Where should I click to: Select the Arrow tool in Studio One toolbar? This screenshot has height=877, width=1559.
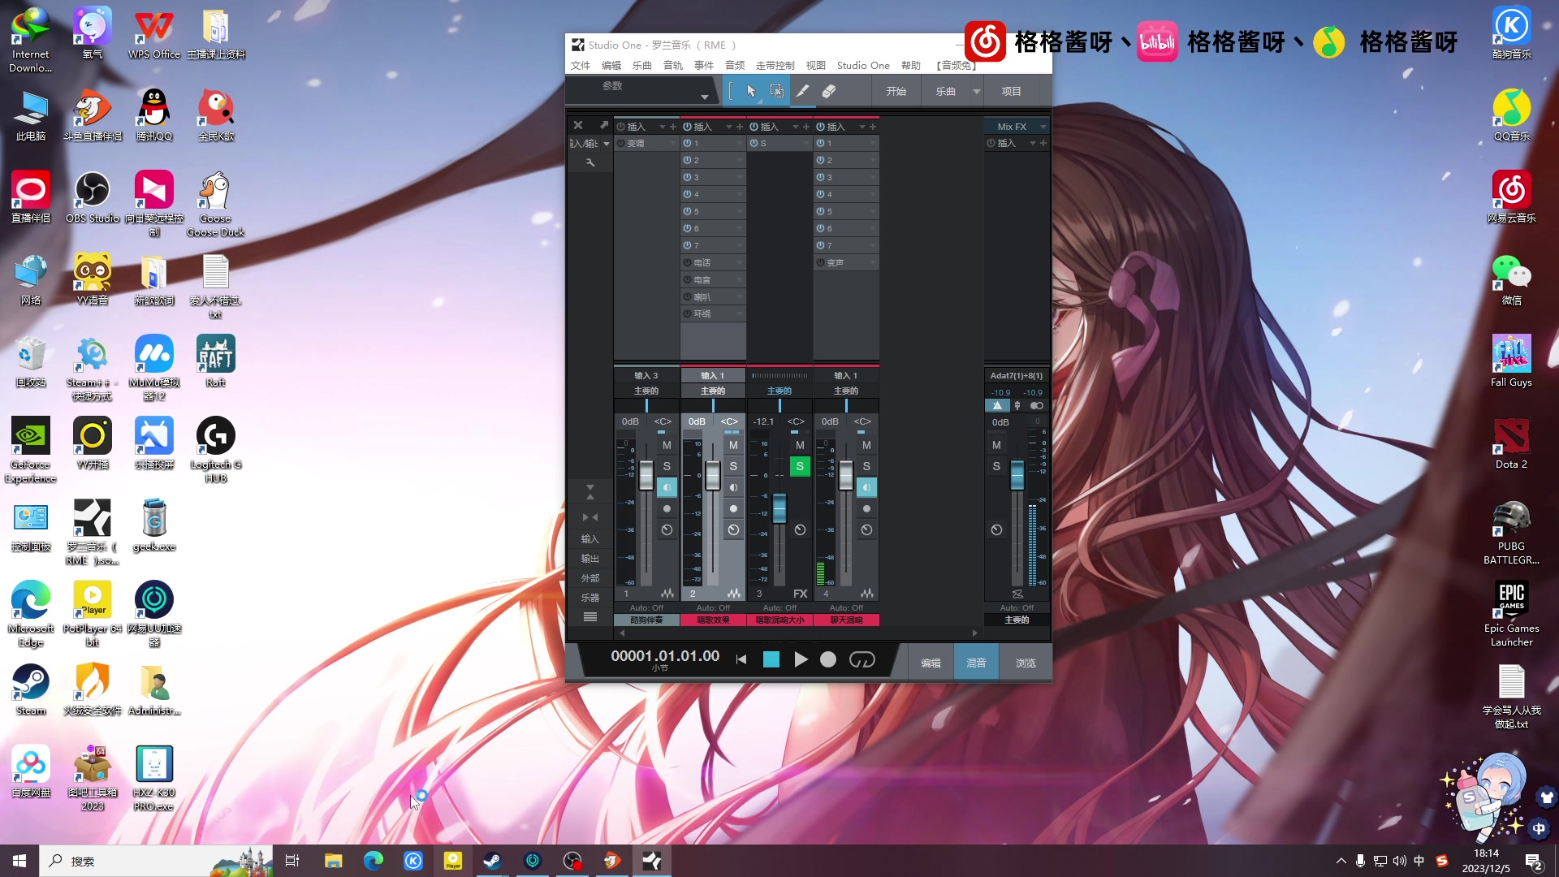(751, 92)
